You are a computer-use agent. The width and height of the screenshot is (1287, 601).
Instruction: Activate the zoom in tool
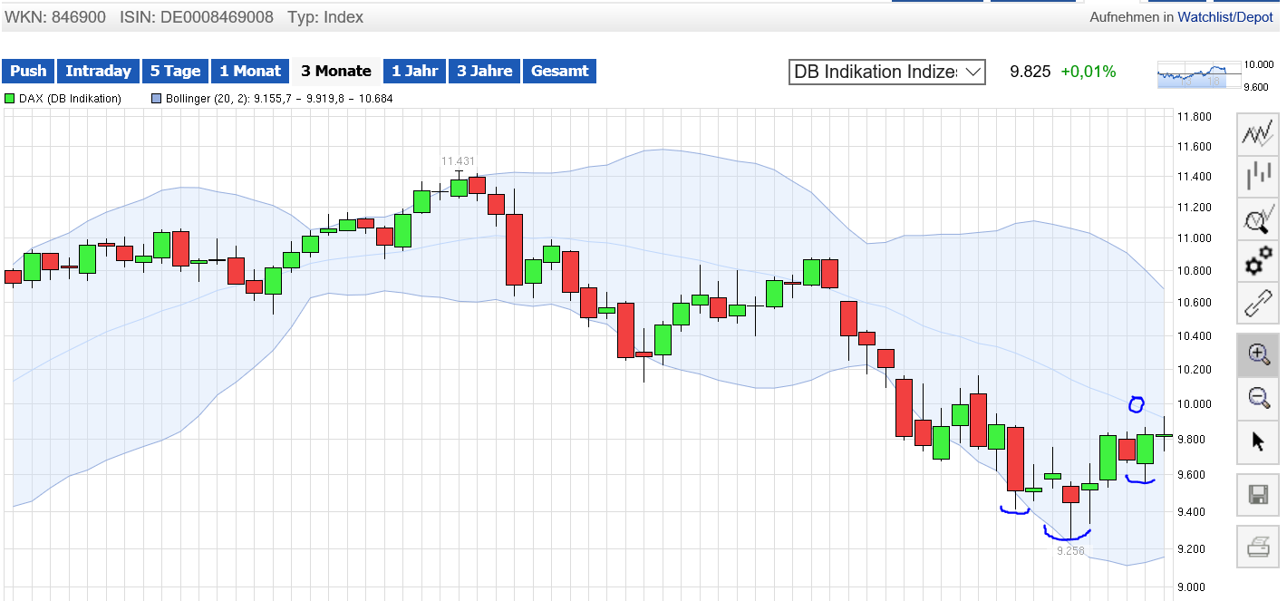tap(1258, 354)
